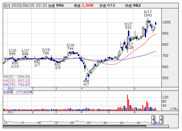Click the 637 3/5 low annotation
The height and width of the screenshot is (131, 182).
[58, 66]
